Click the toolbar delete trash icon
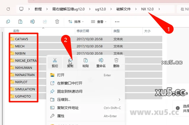This screenshot has height=125, width=189. tap(57, 22)
